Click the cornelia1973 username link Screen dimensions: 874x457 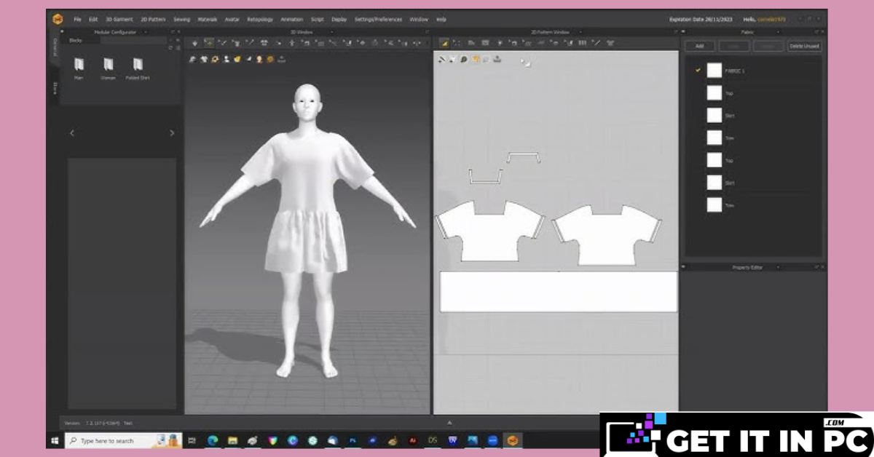[x=771, y=19]
